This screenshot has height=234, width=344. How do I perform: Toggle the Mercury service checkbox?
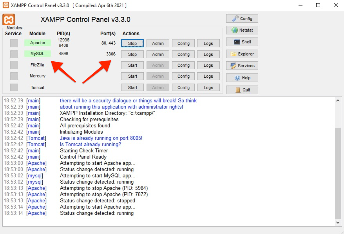click(14, 76)
